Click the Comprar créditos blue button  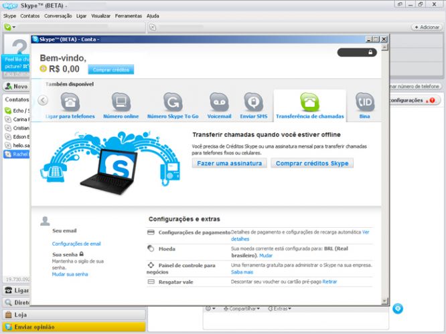click(111, 69)
